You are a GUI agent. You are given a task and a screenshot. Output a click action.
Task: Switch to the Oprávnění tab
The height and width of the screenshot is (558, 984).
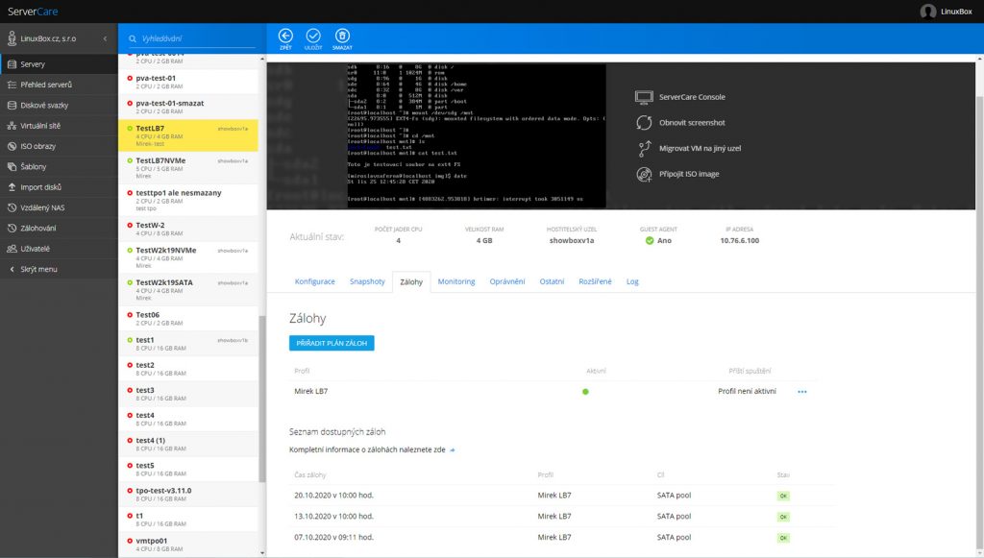(x=507, y=281)
